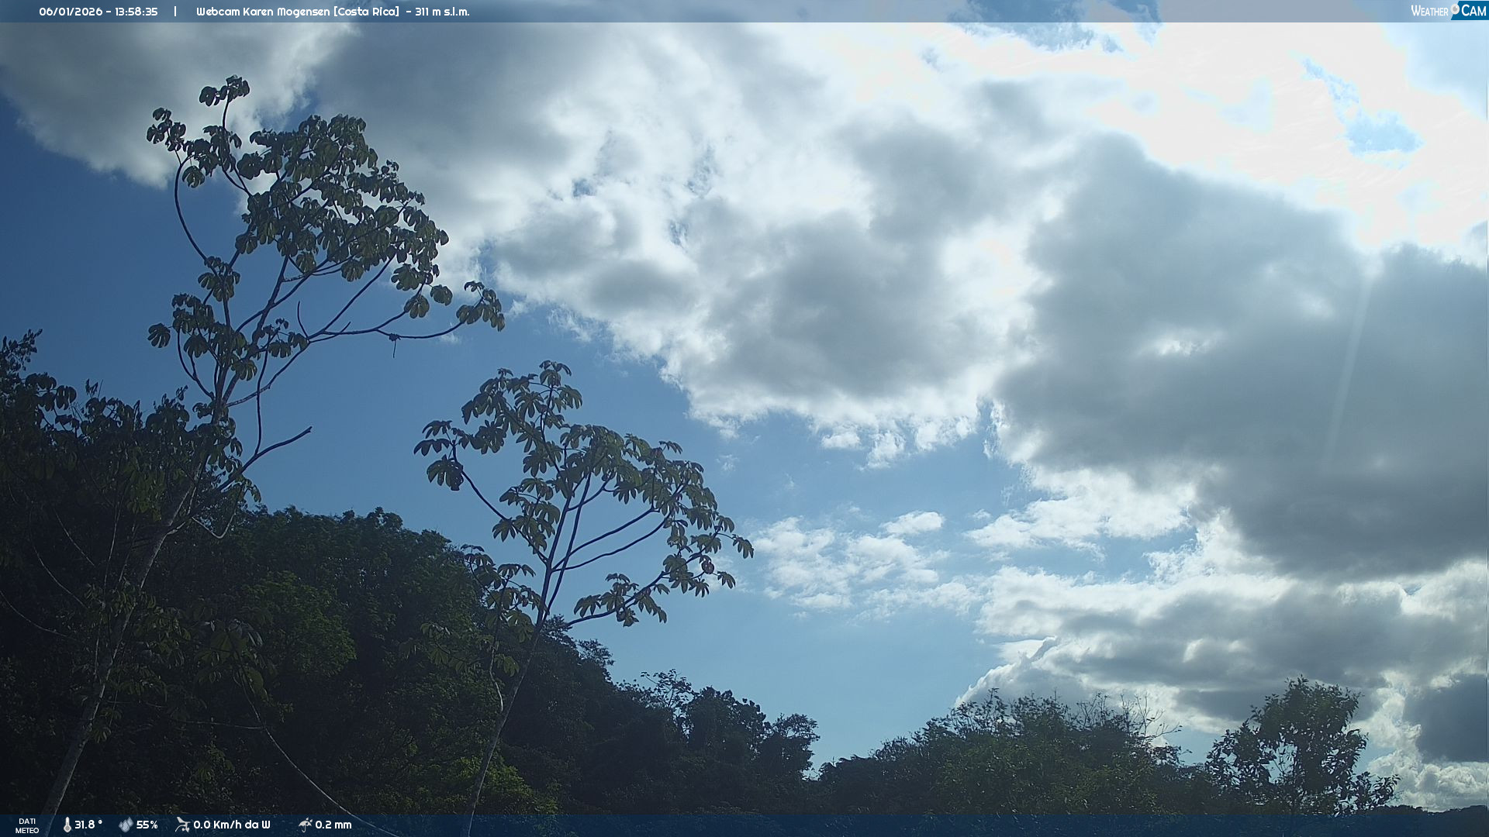Click the 311 m s.l.m. altitude text

(x=442, y=12)
